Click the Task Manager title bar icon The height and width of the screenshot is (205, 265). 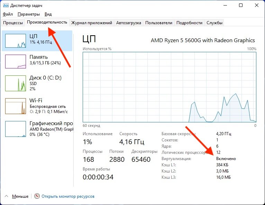6,6
